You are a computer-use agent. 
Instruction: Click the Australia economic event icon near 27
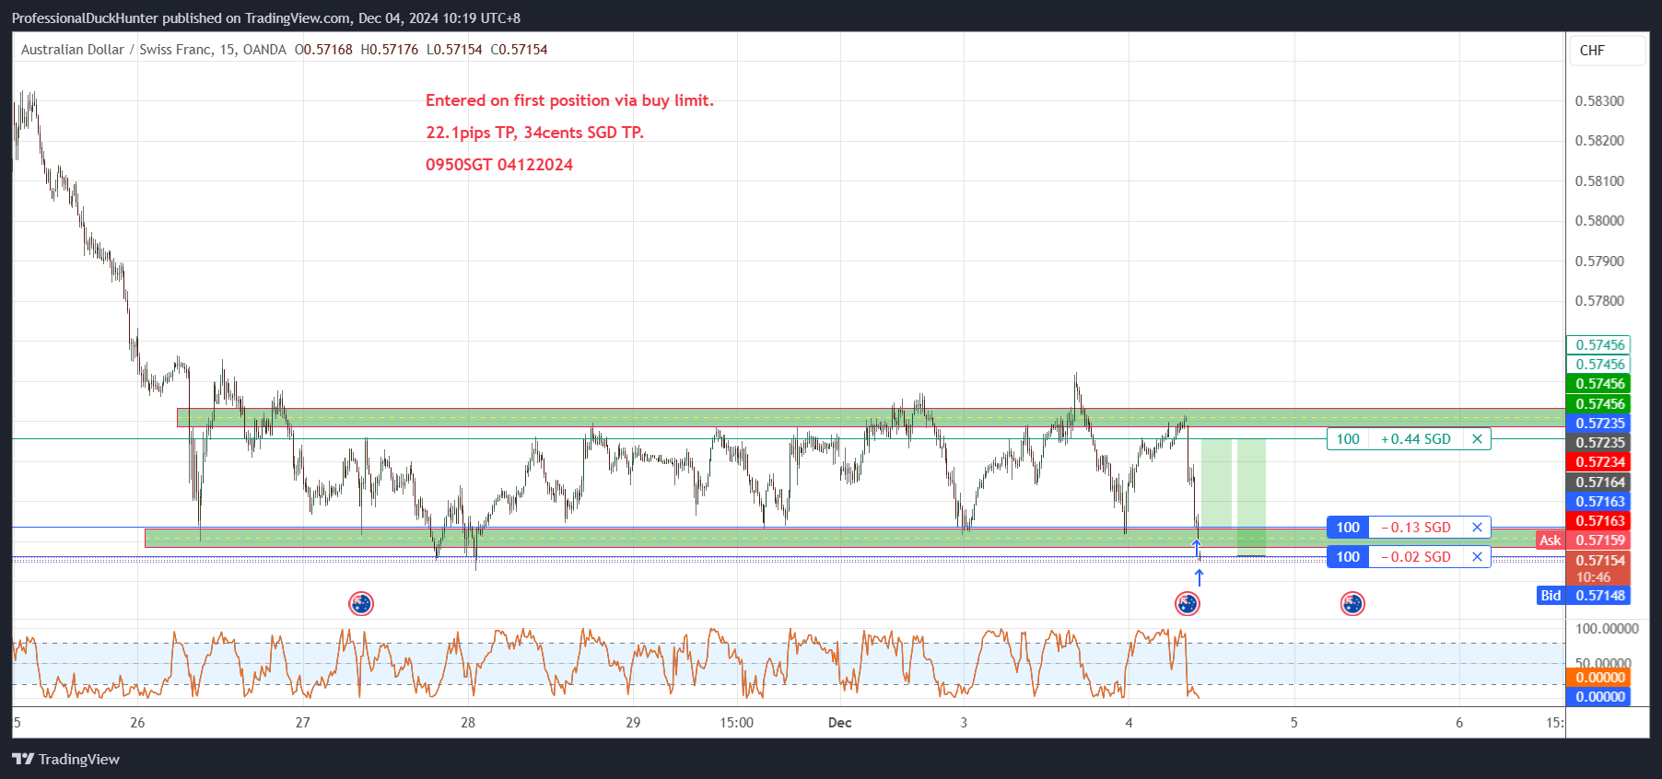coord(361,604)
